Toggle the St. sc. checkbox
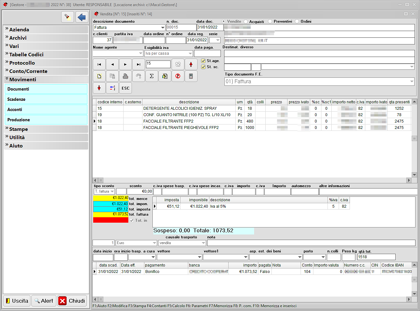Screen dimensions: 420x311 click(x=203, y=67)
